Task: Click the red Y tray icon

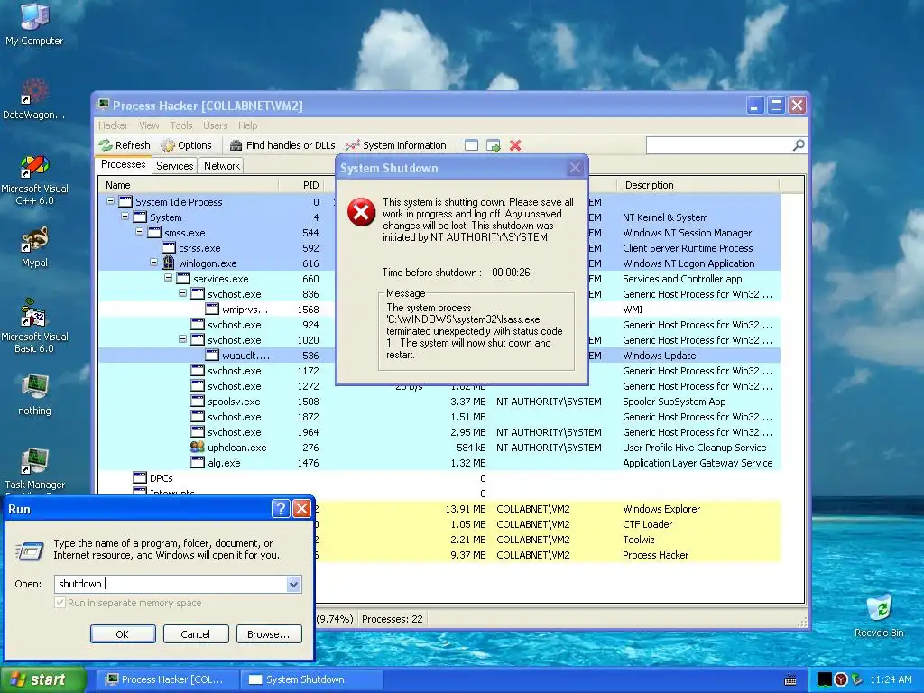Action: pyautogui.click(x=841, y=679)
